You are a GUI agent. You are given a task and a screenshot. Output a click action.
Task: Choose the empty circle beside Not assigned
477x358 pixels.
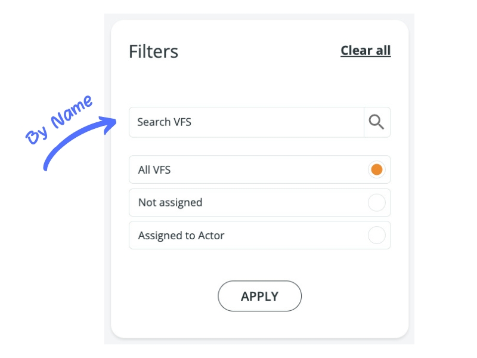[376, 203]
